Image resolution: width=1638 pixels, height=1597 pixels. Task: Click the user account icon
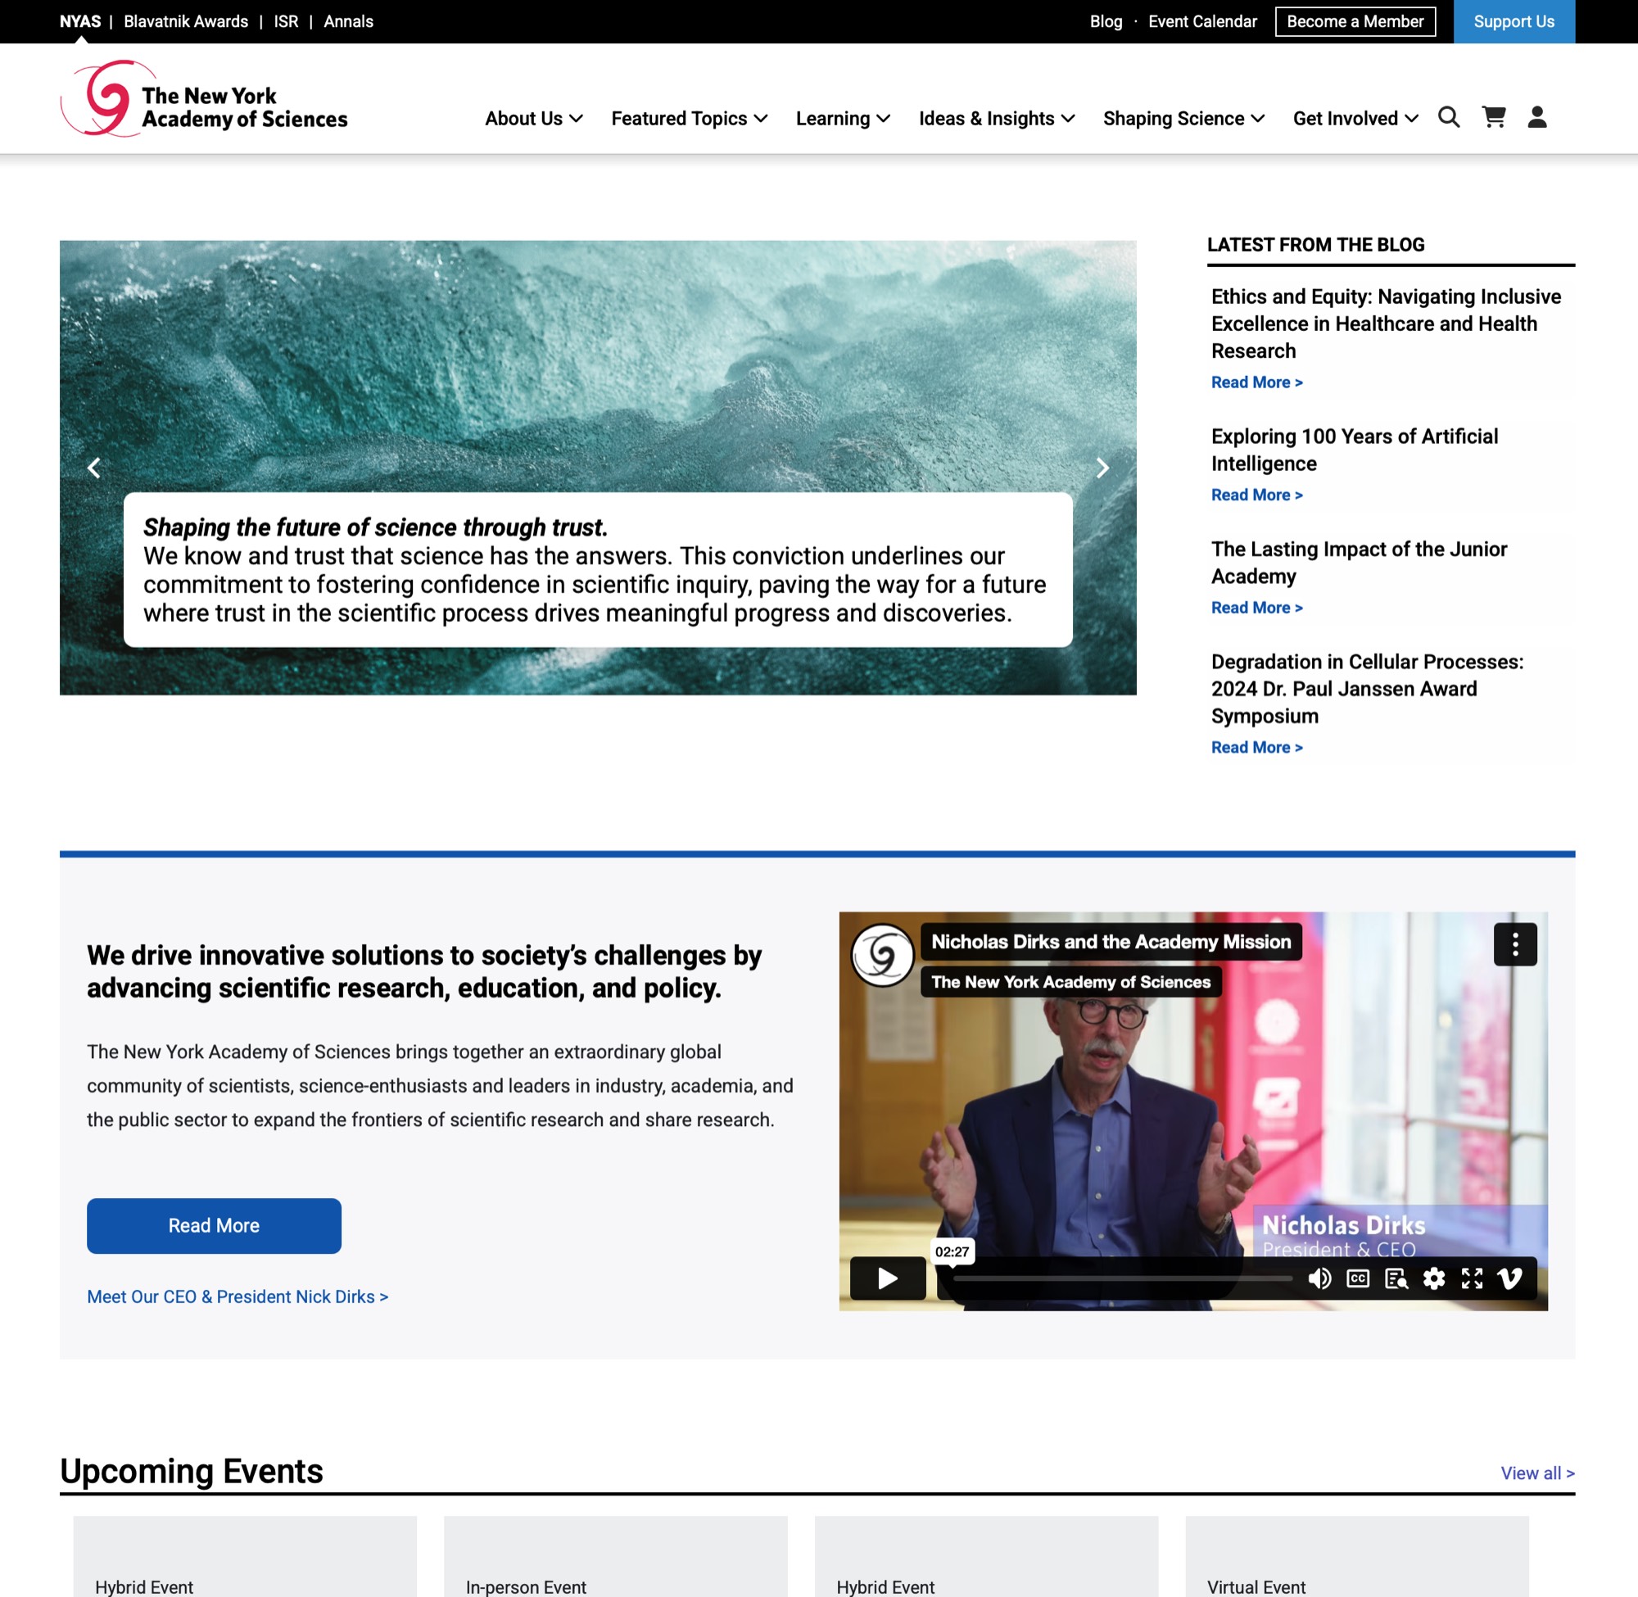(x=1536, y=117)
